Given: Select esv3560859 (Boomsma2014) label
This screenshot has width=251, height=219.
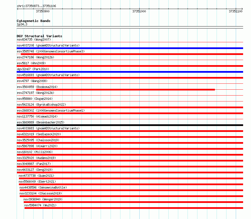Looking at the screenshot, I should pyautogui.click(x=37, y=87).
